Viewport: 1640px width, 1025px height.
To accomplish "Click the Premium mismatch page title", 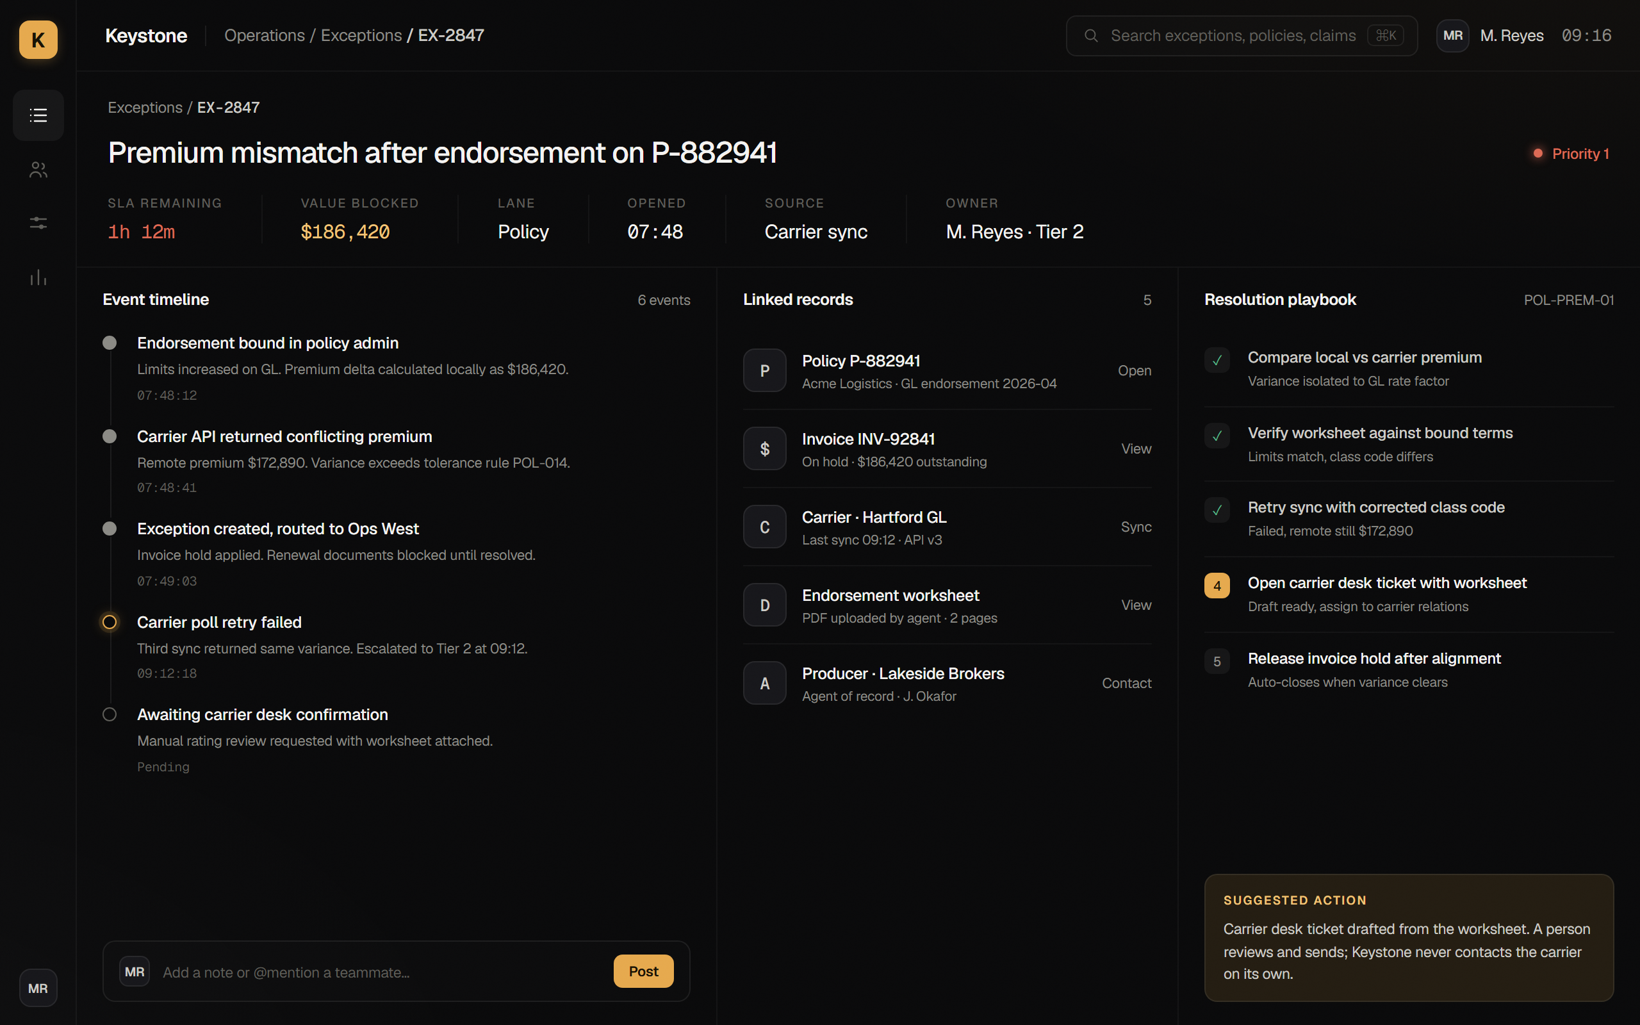I will point(443,152).
